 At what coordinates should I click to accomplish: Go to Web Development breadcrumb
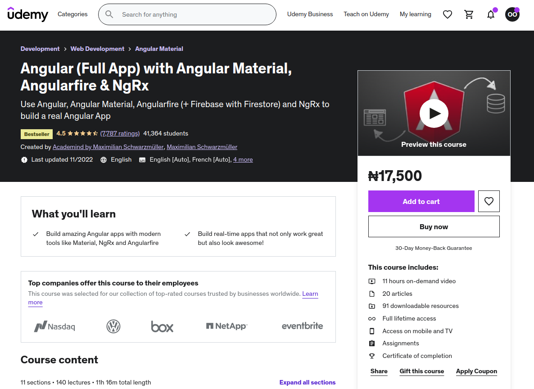tap(97, 49)
